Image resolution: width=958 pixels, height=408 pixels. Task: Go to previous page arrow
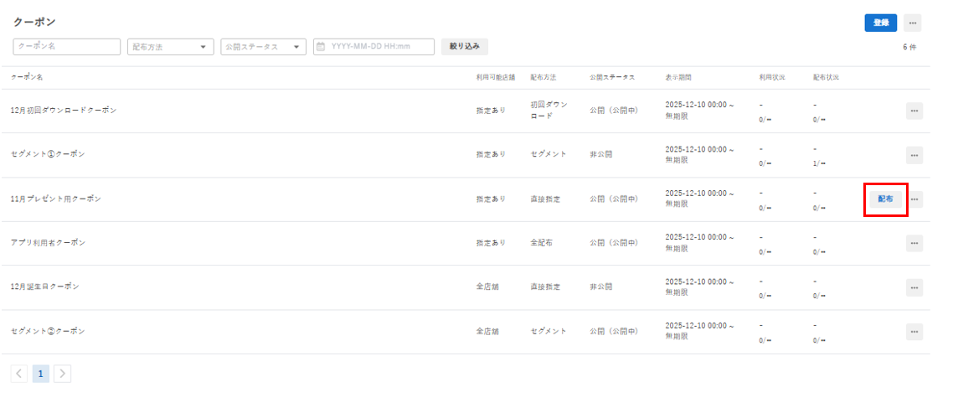[x=19, y=374]
